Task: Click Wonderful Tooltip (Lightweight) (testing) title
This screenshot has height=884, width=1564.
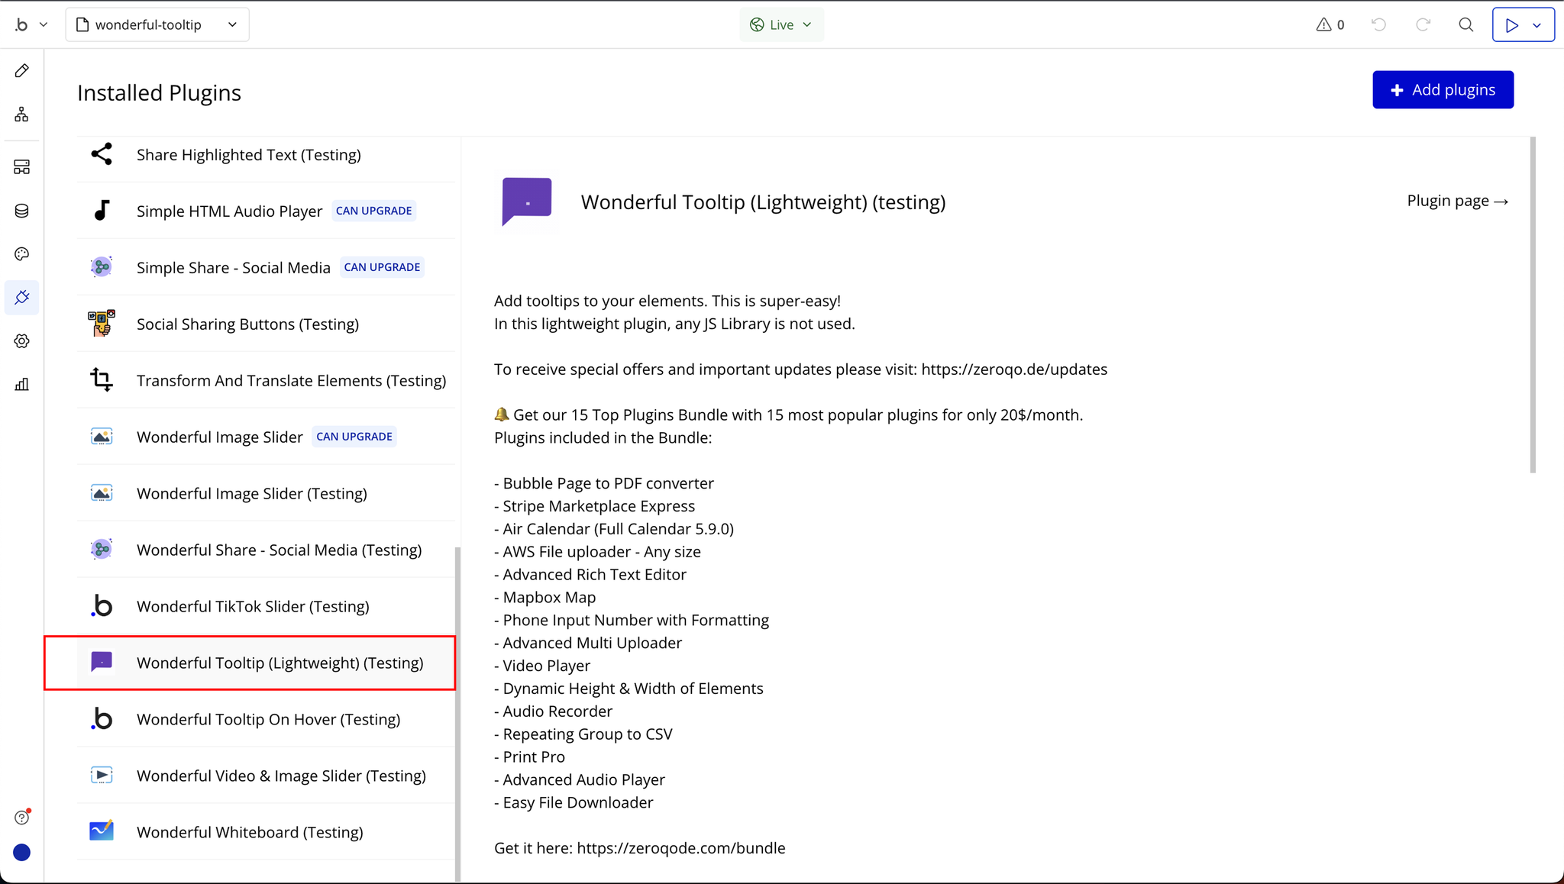Action: [x=763, y=202]
